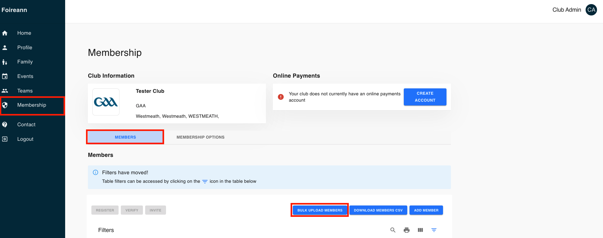This screenshot has width=603, height=238.
Task: Click the Teams group icon
Action: (5, 91)
